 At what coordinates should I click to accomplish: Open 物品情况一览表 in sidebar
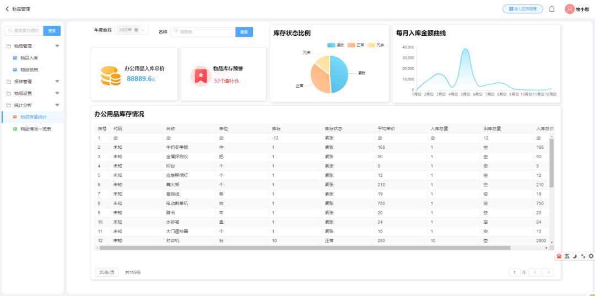pyautogui.click(x=35, y=128)
